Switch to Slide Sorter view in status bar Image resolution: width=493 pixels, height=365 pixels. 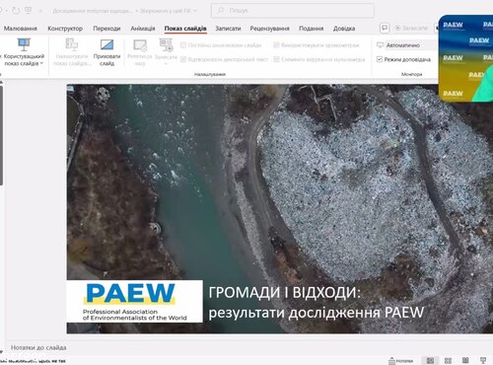tap(448, 360)
